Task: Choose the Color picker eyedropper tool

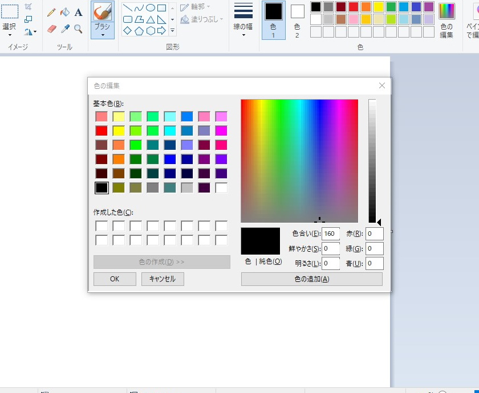Action: tap(66, 28)
